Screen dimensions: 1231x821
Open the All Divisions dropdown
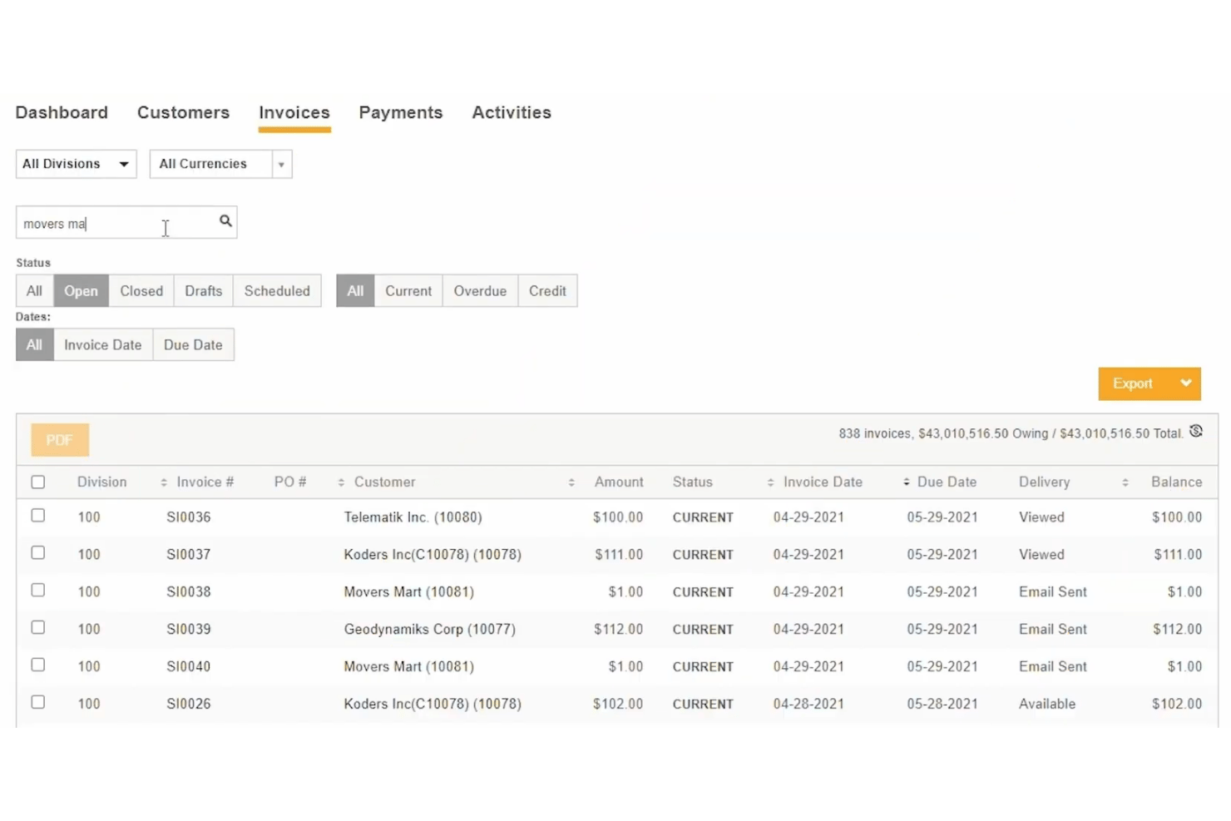(x=76, y=164)
